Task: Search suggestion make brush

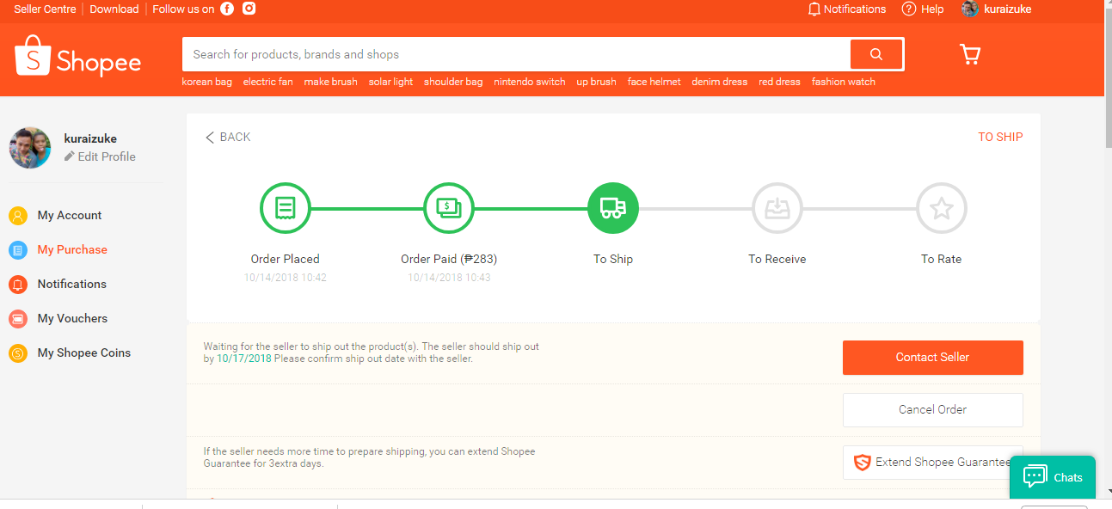Action: pyautogui.click(x=331, y=82)
